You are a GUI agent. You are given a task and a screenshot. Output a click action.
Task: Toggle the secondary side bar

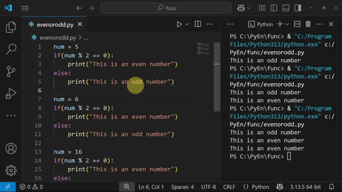[x=298, y=8]
